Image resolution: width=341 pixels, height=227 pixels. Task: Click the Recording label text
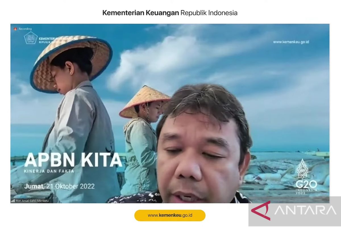(25, 29)
